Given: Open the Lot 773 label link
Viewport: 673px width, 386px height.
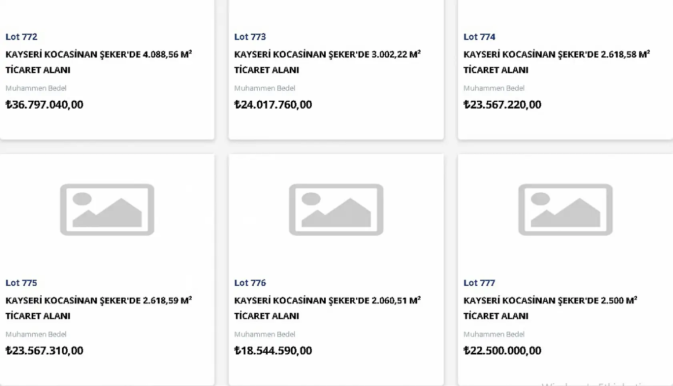Looking at the screenshot, I should pos(250,37).
